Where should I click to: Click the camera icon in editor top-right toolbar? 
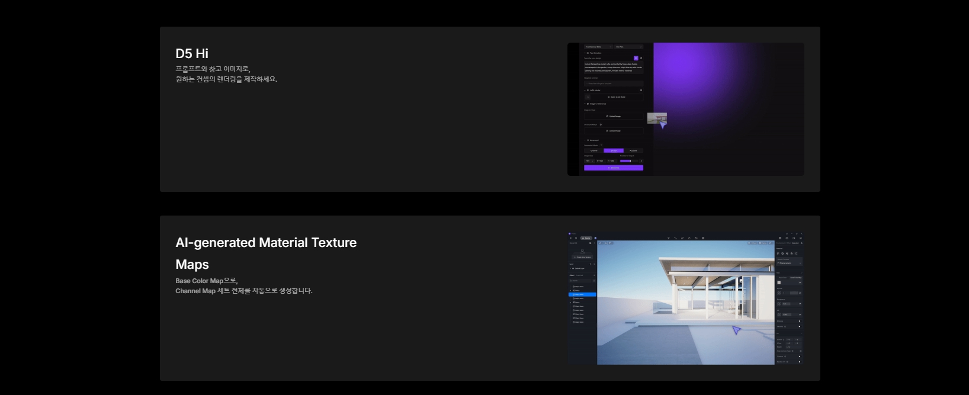[x=780, y=238]
